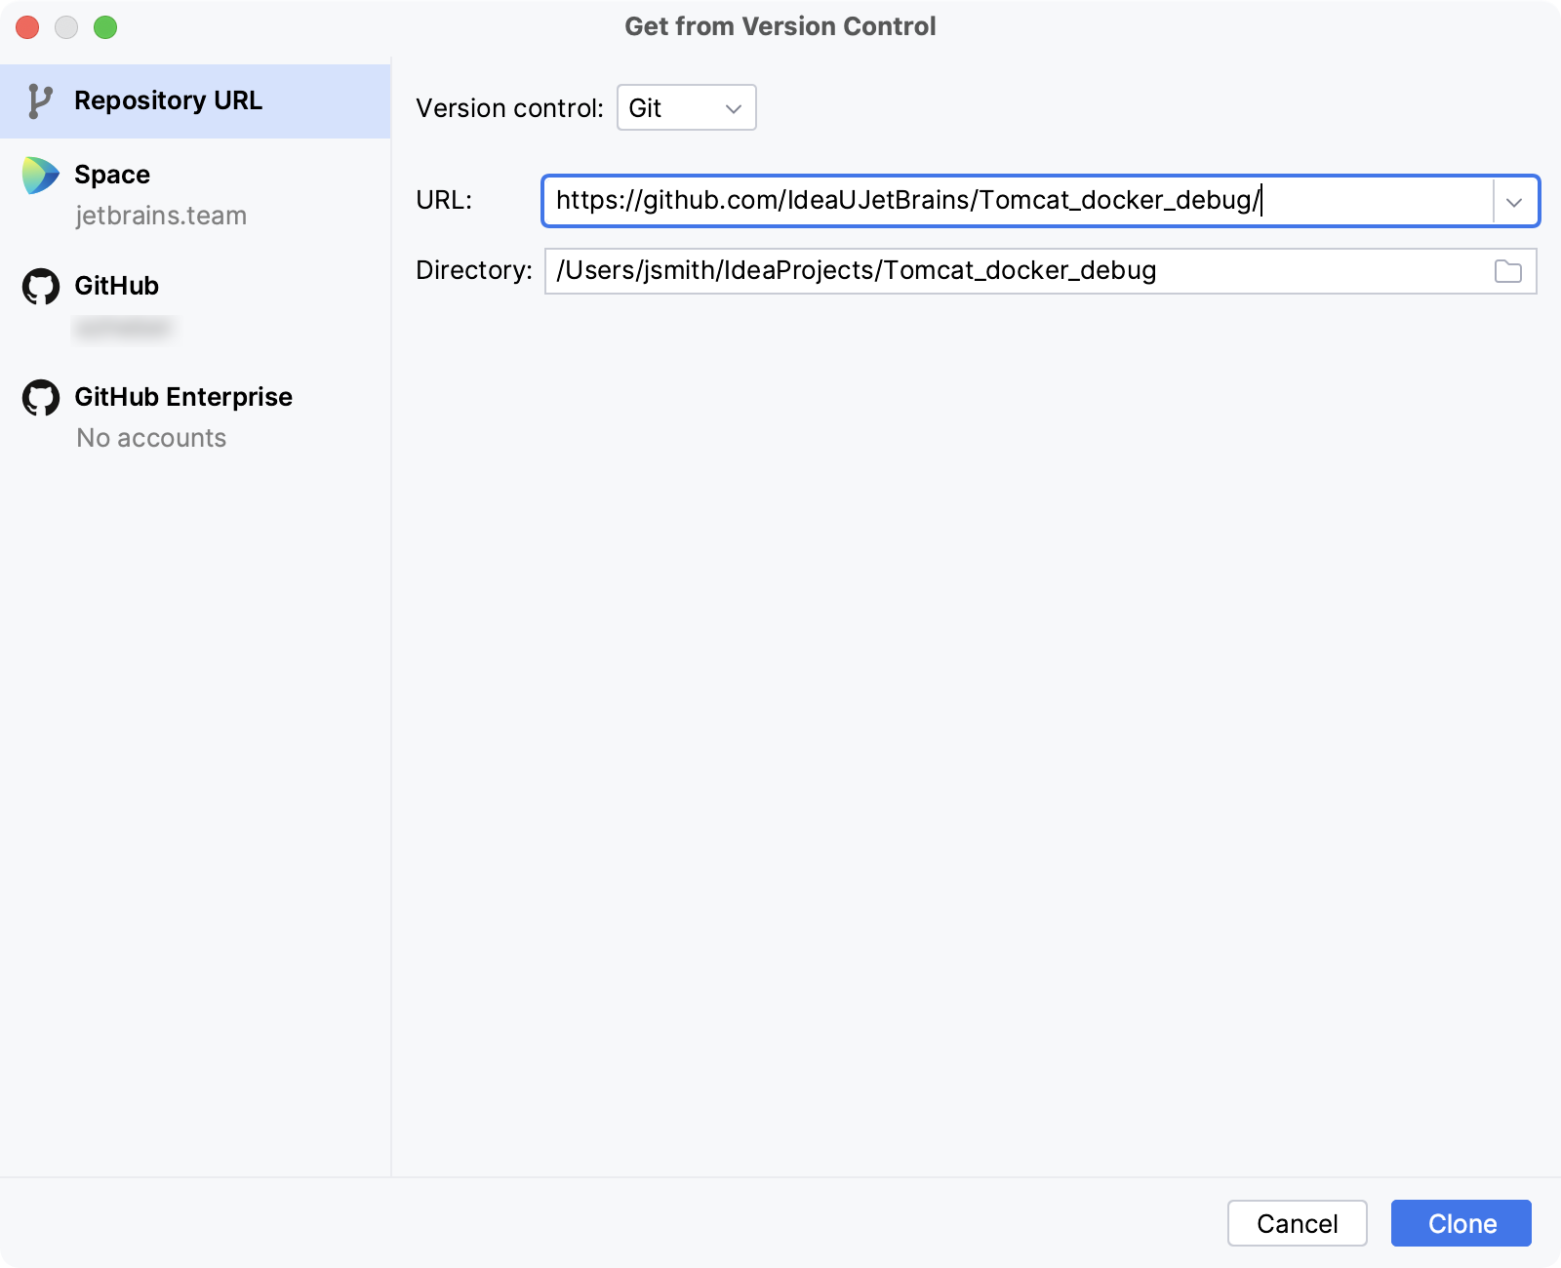Click the JetBrains Space logo icon
This screenshot has height=1268, width=1561.
pos(40,178)
